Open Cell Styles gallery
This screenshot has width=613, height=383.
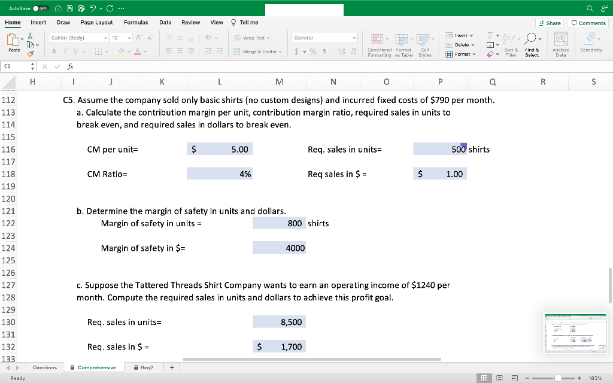424,45
